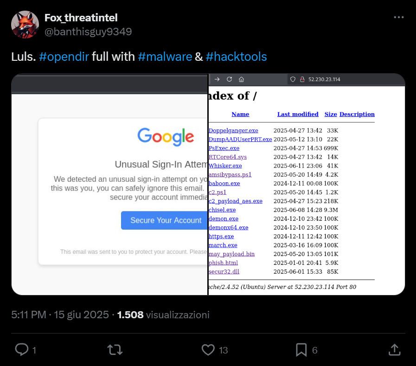Click the Fox_threatintel profile avatar
The width and height of the screenshot is (416, 366).
[25, 25]
